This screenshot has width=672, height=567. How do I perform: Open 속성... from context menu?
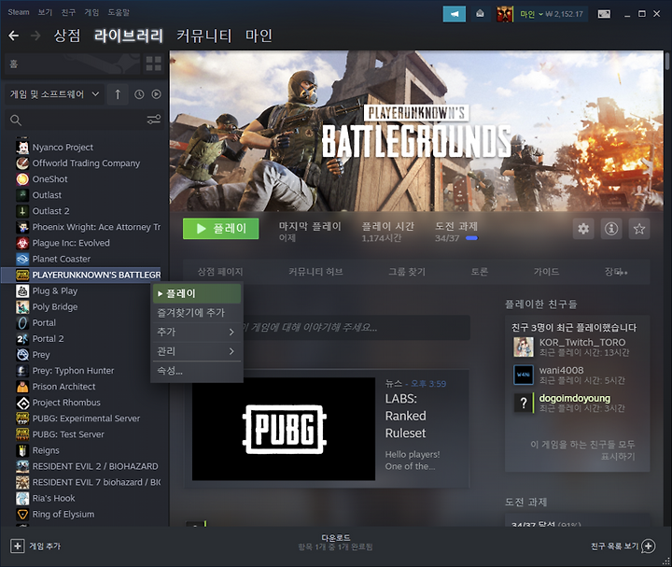[197, 371]
